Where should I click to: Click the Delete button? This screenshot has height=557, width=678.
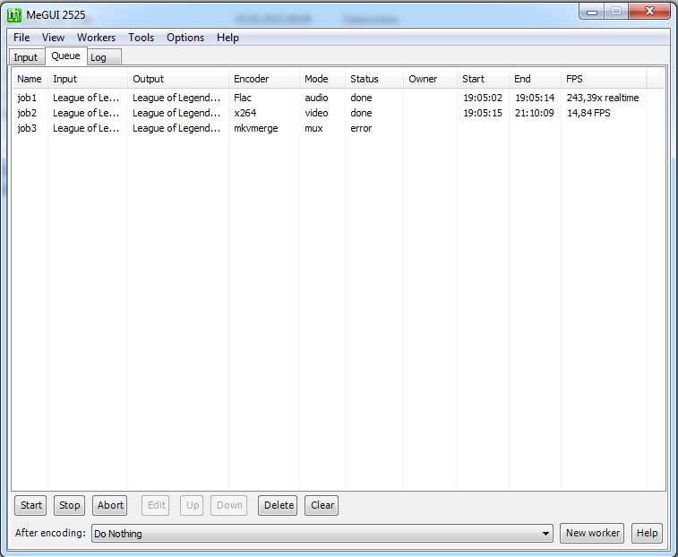pyautogui.click(x=279, y=505)
